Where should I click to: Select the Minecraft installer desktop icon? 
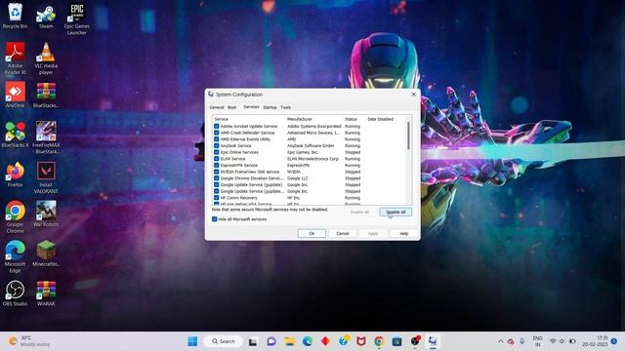pos(46,253)
